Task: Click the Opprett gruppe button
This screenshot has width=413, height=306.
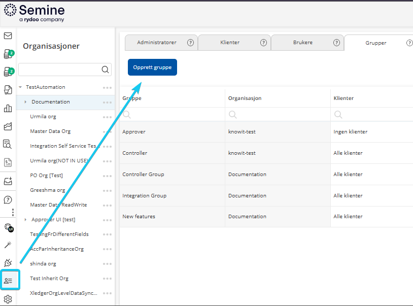Action: coord(152,67)
